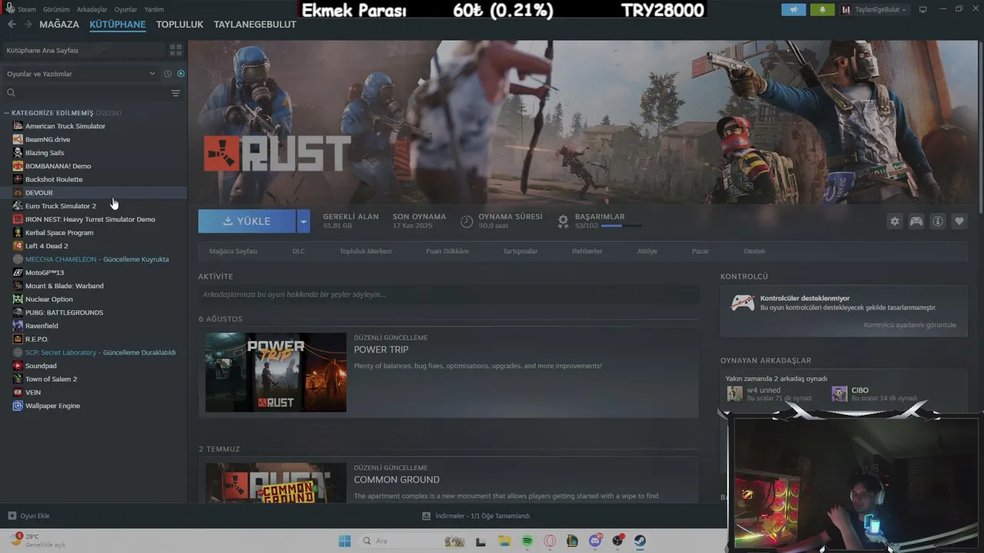984x553 pixels.
Task: Open the Atölye workshop link
Action: tap(647, 251)
